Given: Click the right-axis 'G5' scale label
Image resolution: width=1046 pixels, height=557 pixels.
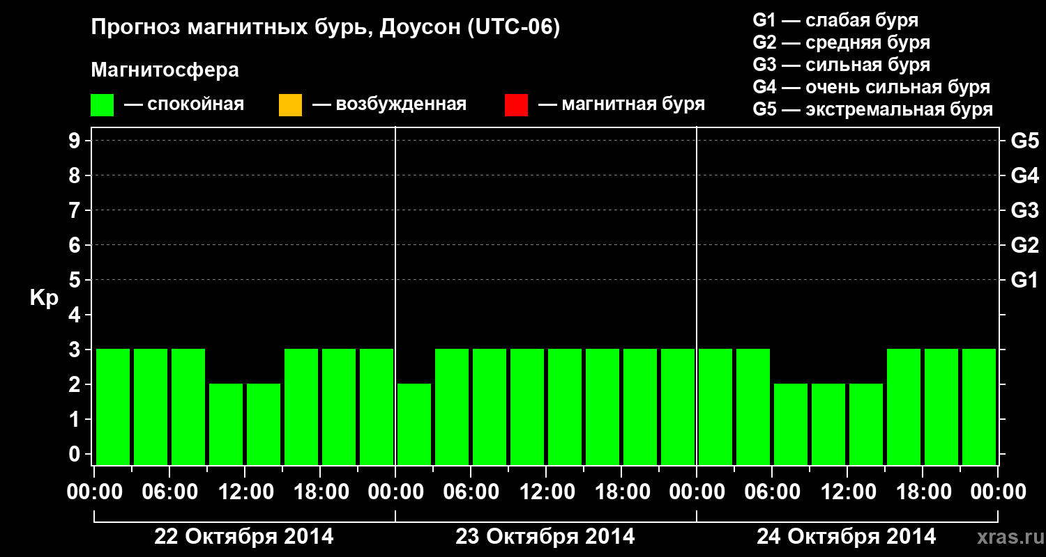Looking at the screenshot, I should click(x=1024, y=141).
